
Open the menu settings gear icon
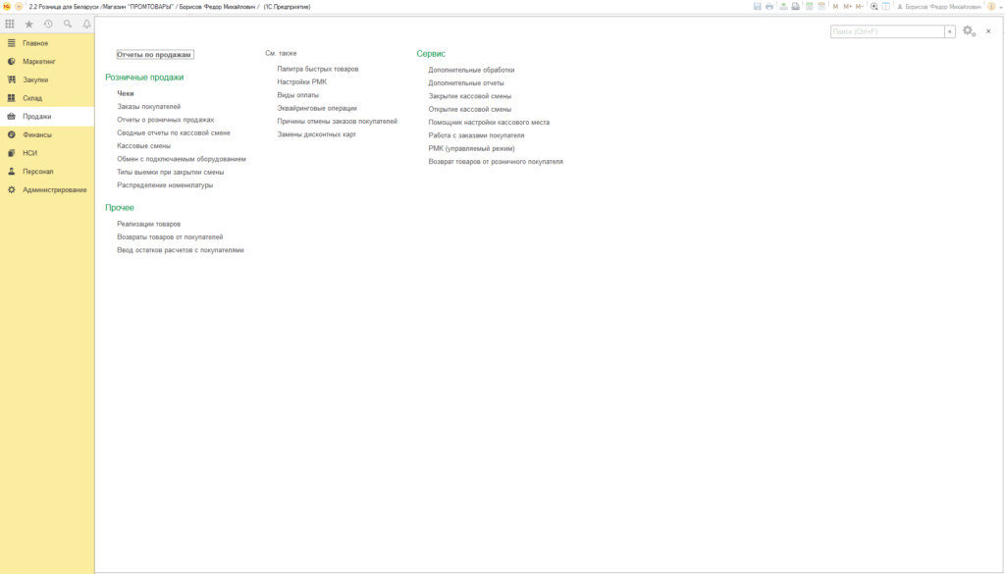[969, 30]
